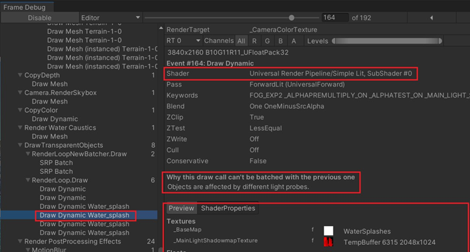Collapse the MotionBlur group
470x252 pixels.
point(28,250)
